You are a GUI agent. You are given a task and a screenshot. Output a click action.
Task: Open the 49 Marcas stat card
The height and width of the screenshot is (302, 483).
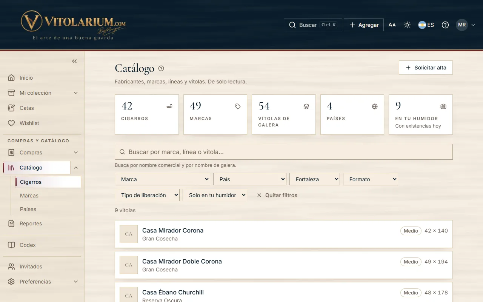point(215,114)
